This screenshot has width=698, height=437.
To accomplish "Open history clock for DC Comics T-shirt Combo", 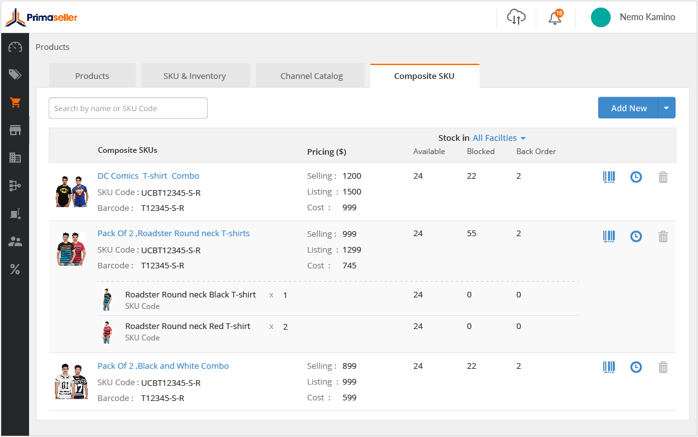I will (636, 177).
